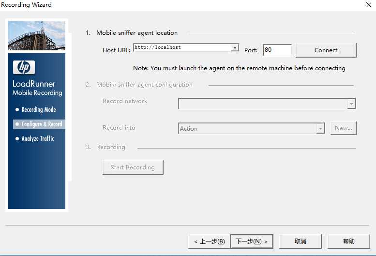The height and width of the screenshot is (256, 376).
Task: Select Analyze Traffic step in sidebar
Action: click(38, 138)
